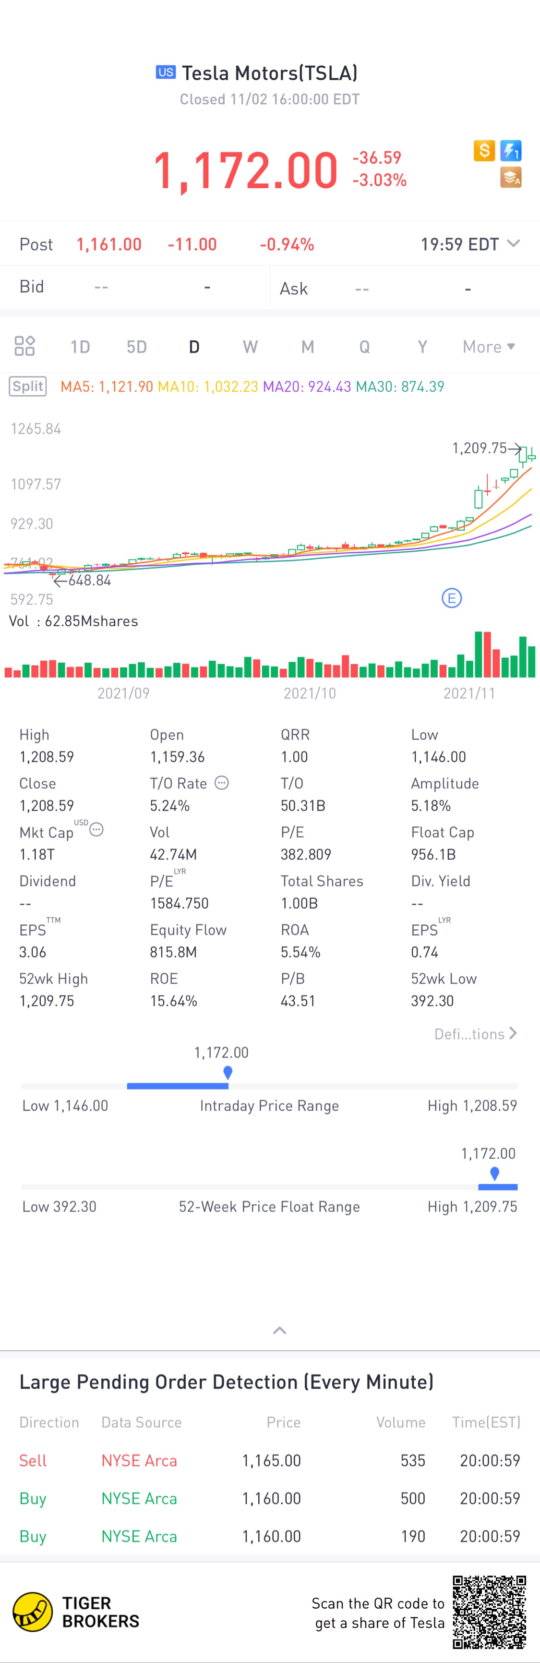Tap the Sell NYSE Arca 1,165.00 row
This screenshot has width=540, height=1663.
[270, 1460]
